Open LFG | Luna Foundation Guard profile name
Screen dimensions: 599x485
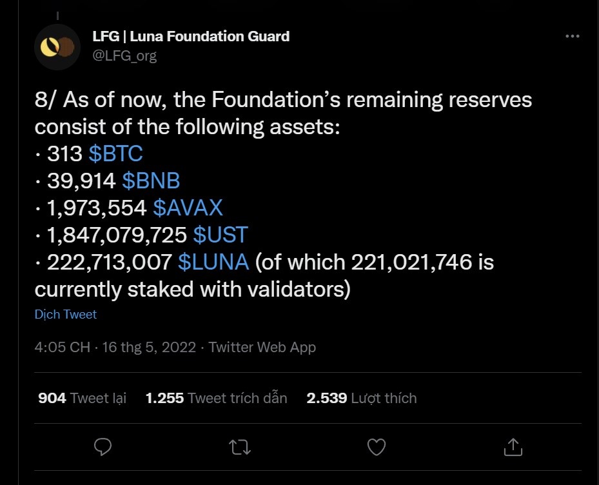(x=191, y=37)
